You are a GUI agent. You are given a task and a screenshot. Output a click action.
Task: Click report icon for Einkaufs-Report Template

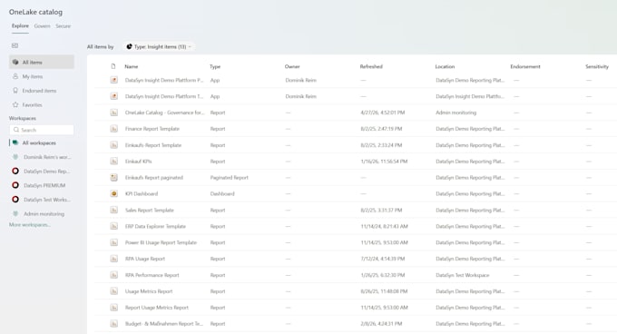(x=113, y=145)
